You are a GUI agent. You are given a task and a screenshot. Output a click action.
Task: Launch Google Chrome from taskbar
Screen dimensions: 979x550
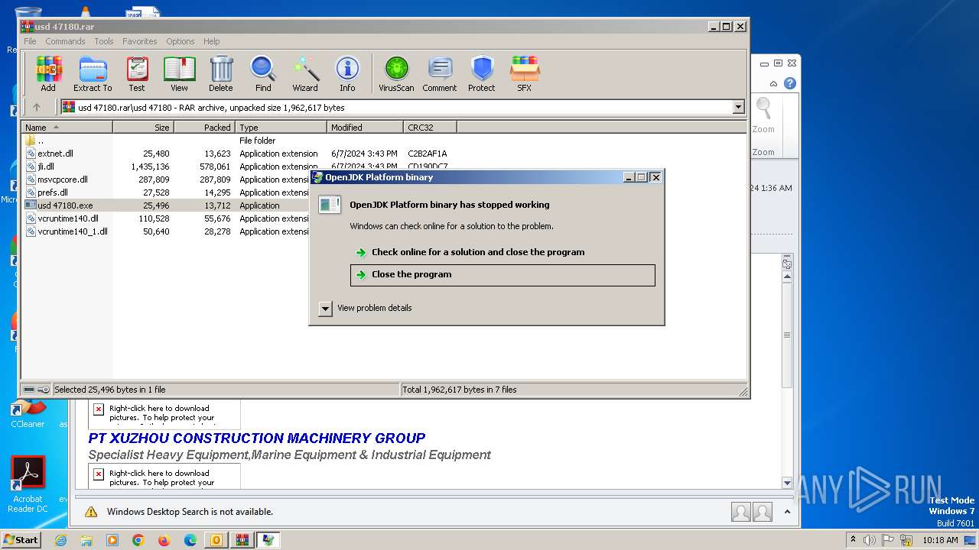coord(138,540)
